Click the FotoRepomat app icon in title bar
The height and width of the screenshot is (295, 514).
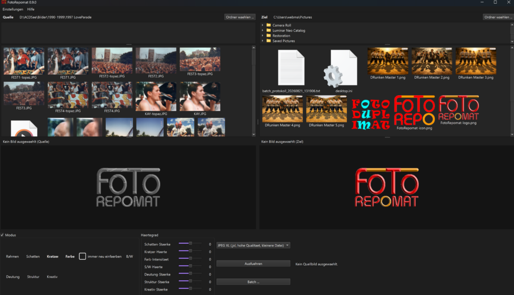click(x=4, y=3)
